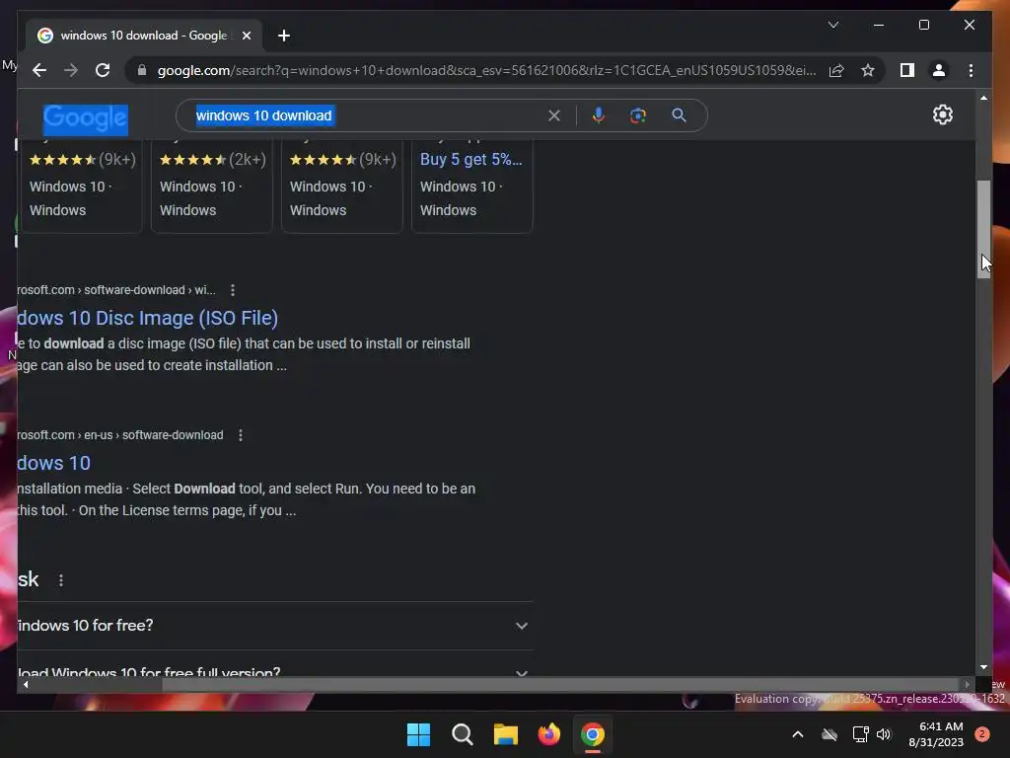The height and width of the screenshot is (758, 1010).
Task: Expand the 'indows 10 for free?' question
Action: point(276,625)
